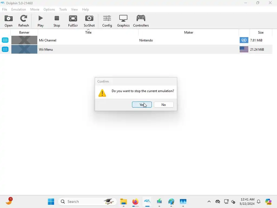
Task: Open the Options menu
Action: 49,9
